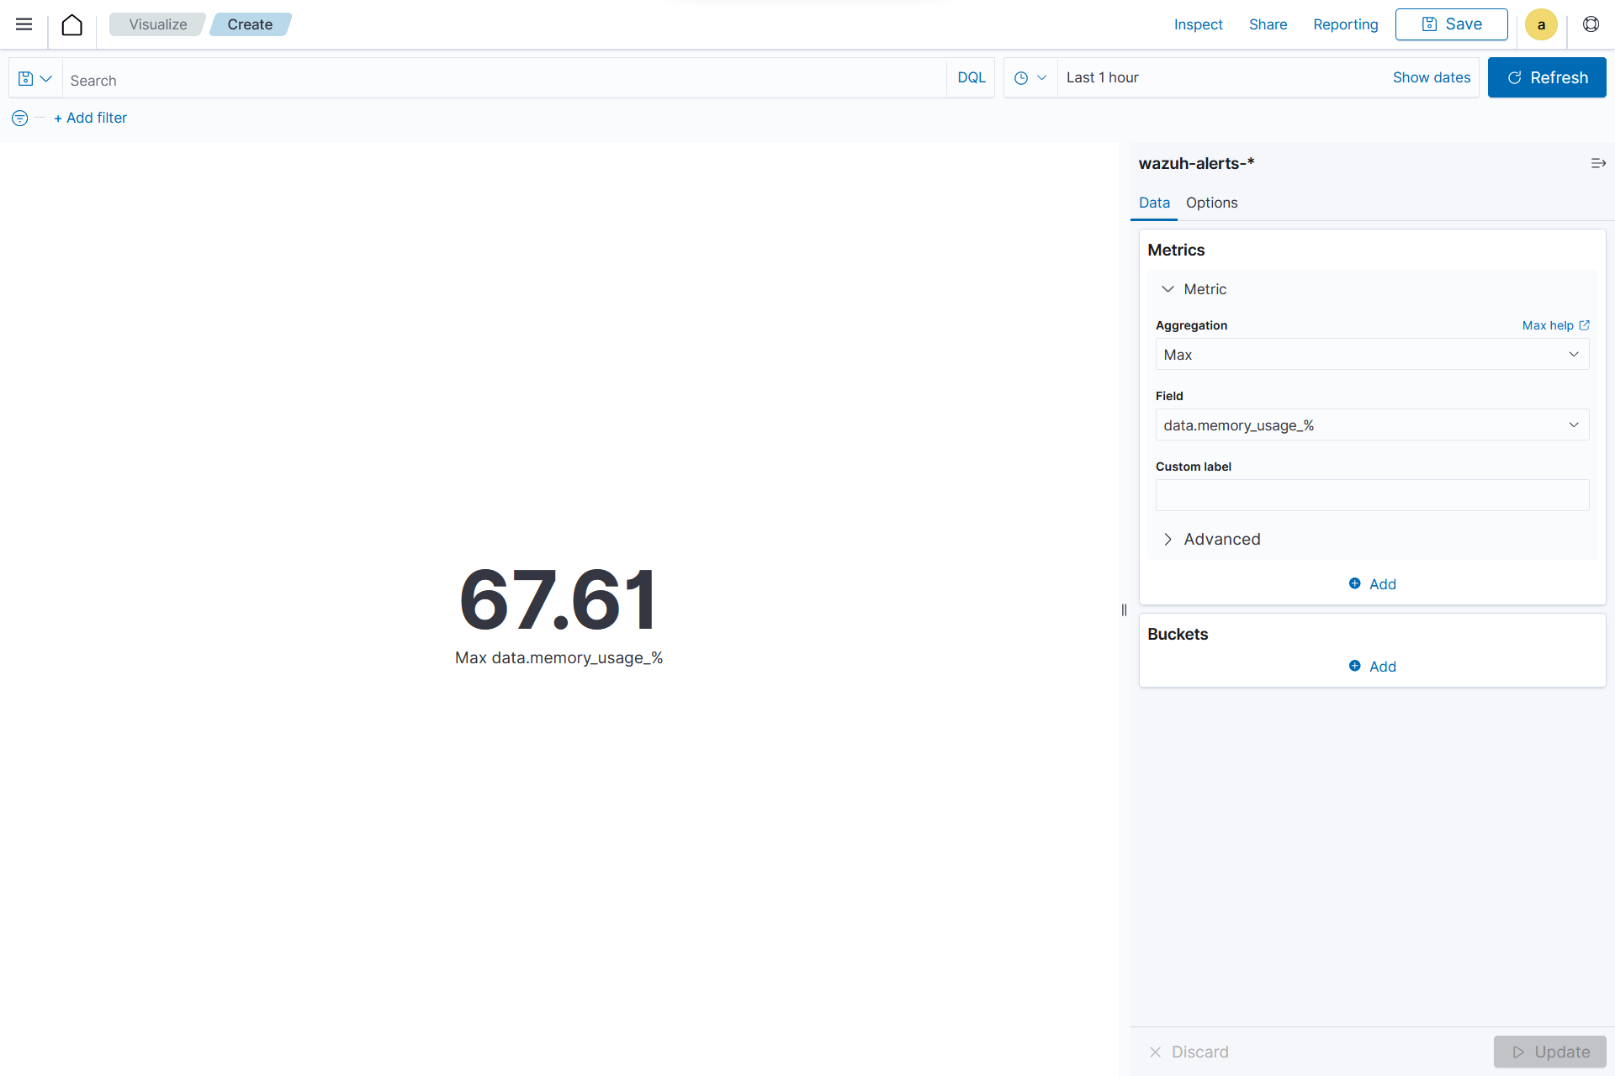
Task: Focus the Search query input
Action: (505, 78)
